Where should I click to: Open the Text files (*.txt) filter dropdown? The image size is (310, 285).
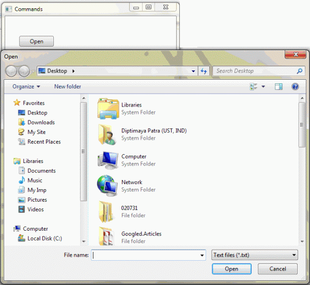click(x=255, y=255)
